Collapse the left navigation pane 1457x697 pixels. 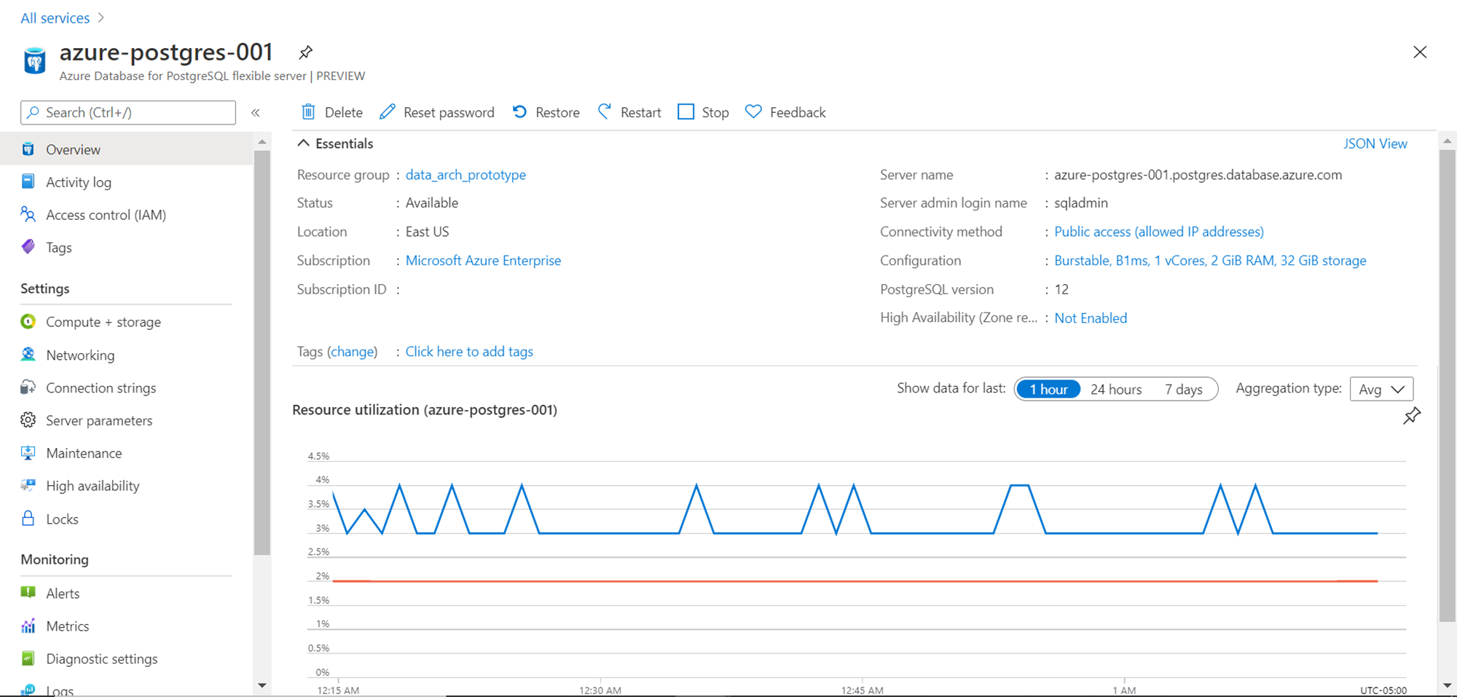(x=256, y=112)
